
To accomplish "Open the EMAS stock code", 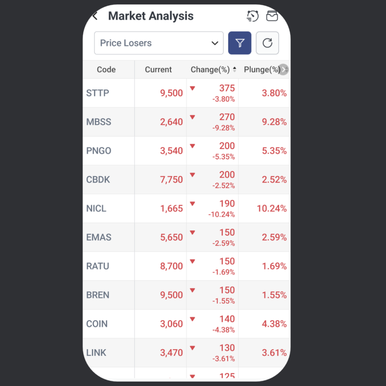I will coord(99,237).
